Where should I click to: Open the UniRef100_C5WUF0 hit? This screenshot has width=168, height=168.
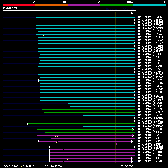[x=151, y=55]
